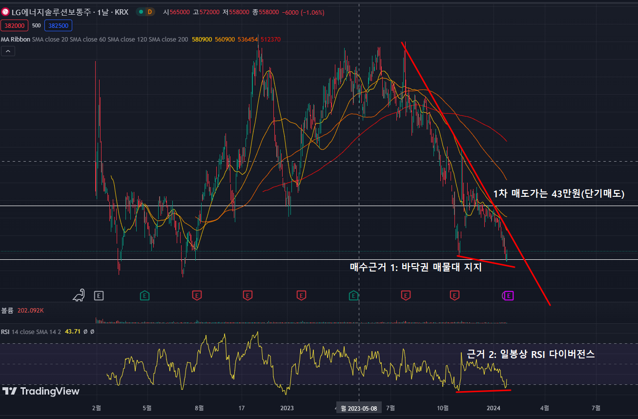This screenshot has height=419, width=638.
Task: Click the buy price button 382500
Action: click(58, 25)
